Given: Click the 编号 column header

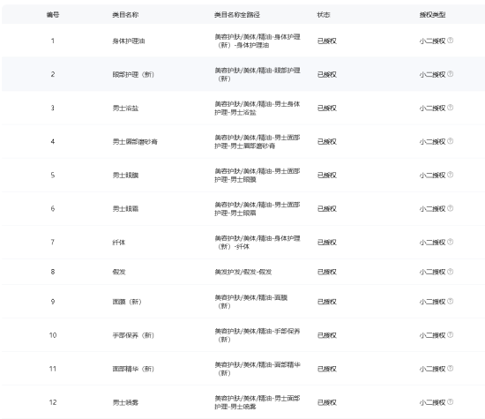Looking at the screenshot, I should [53, 14].
